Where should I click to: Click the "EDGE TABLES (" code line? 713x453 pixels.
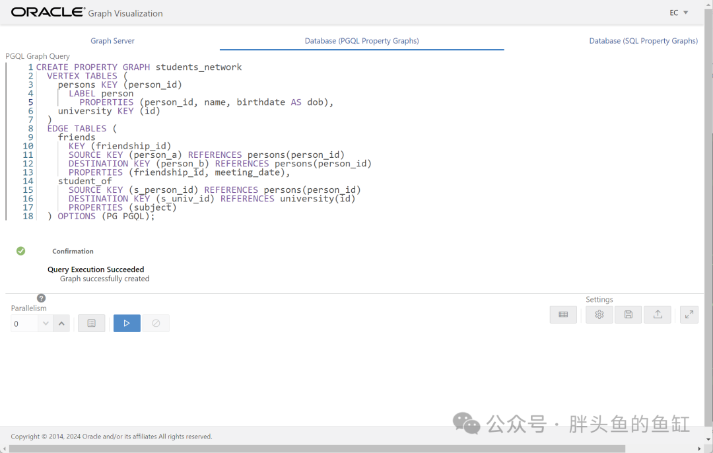[83, 129]
